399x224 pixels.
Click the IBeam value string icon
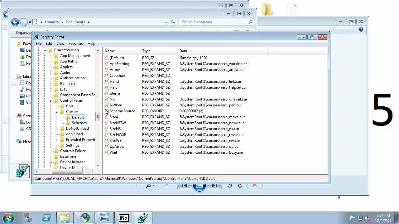pos(107,93)
